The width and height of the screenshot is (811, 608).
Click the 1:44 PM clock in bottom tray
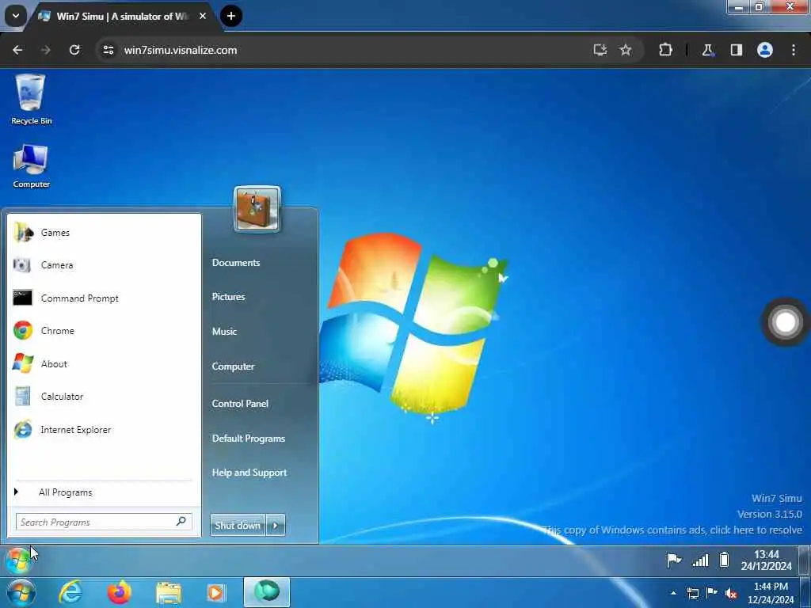pos(771,593)
